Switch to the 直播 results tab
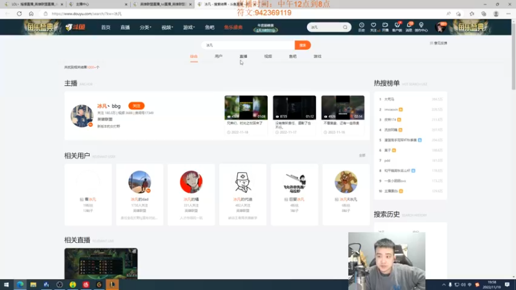This screenshot has width=516, height=290. point(243,57)
